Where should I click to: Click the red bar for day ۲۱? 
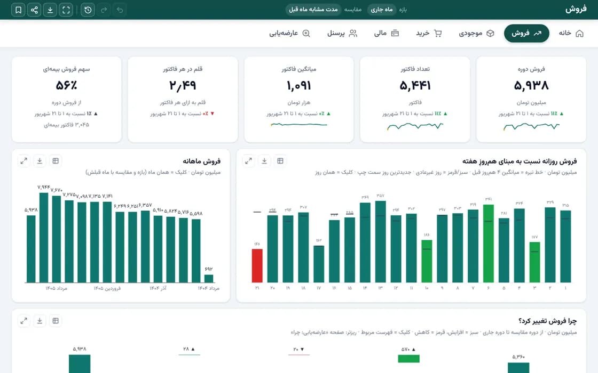257,266
